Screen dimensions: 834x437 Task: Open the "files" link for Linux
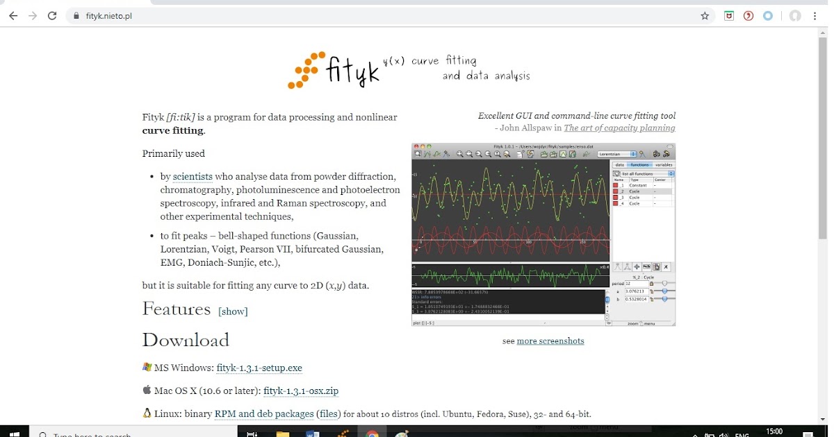329,413
